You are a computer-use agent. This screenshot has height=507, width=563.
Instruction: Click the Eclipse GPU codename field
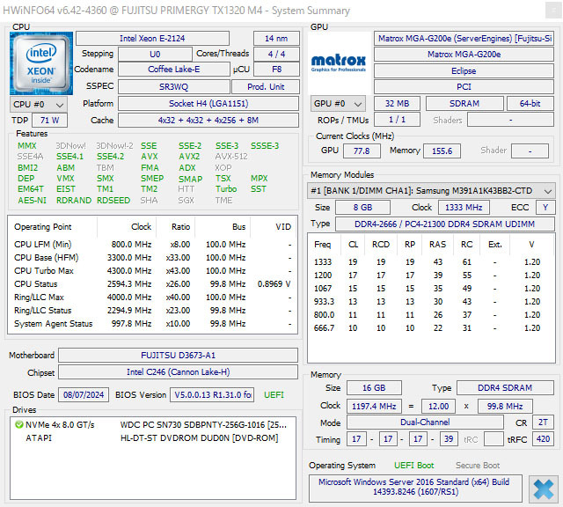pyautogui.click(x=464, y=71)
